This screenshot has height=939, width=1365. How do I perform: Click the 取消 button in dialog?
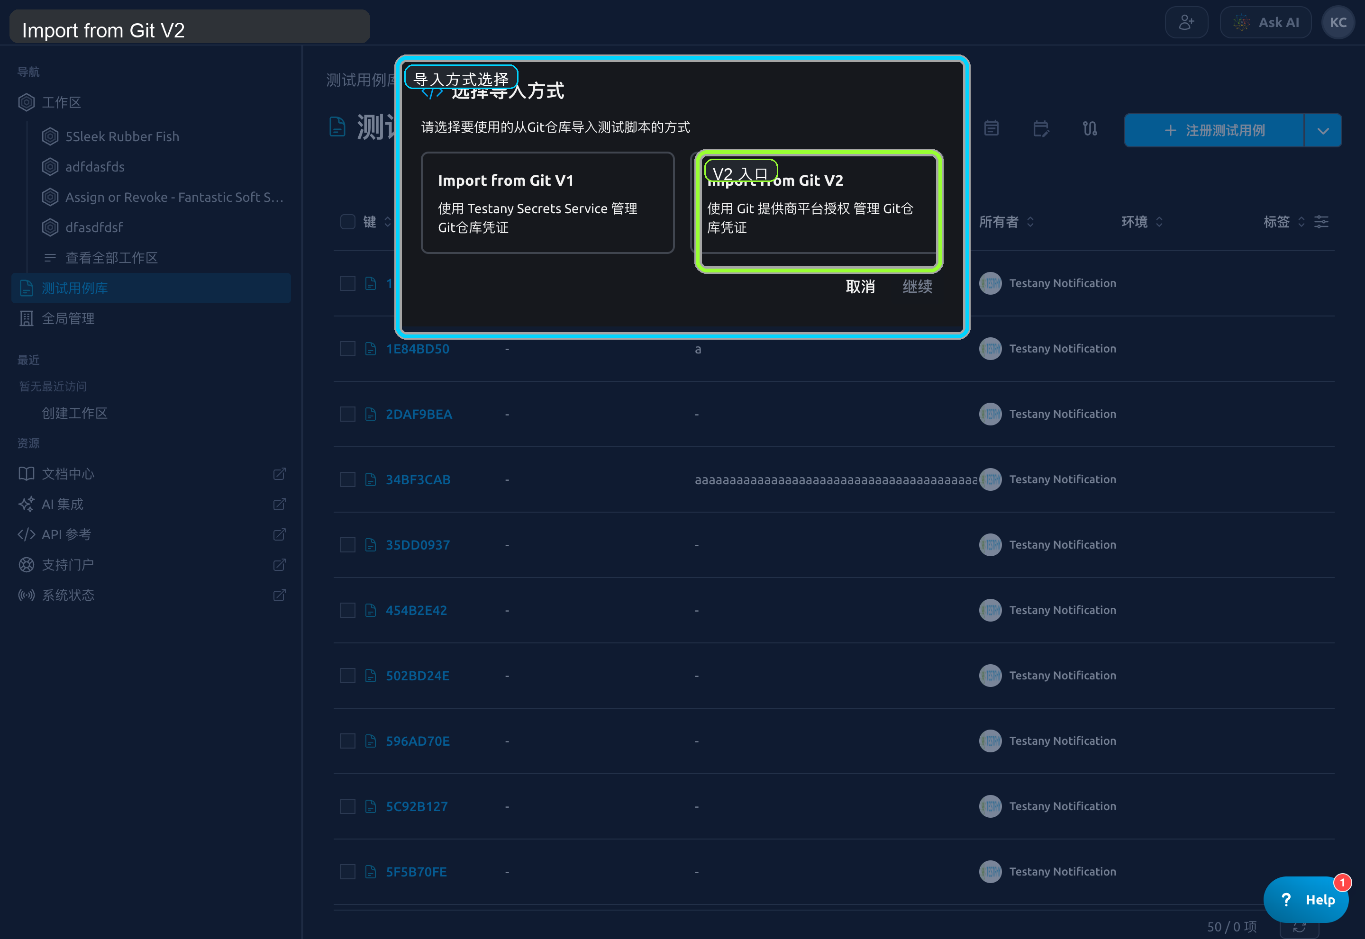point(860,287)
